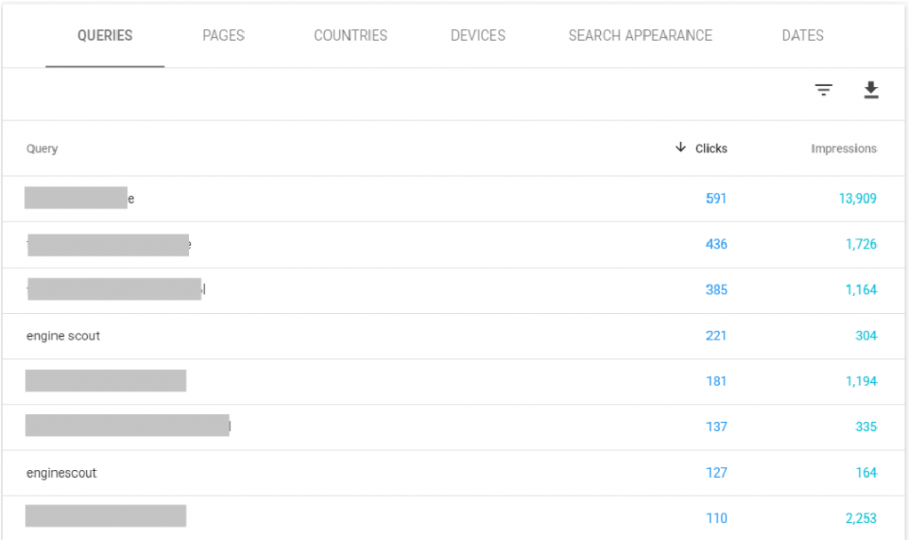Show the Dates tab
909x540 pixels.
(802, 36)
